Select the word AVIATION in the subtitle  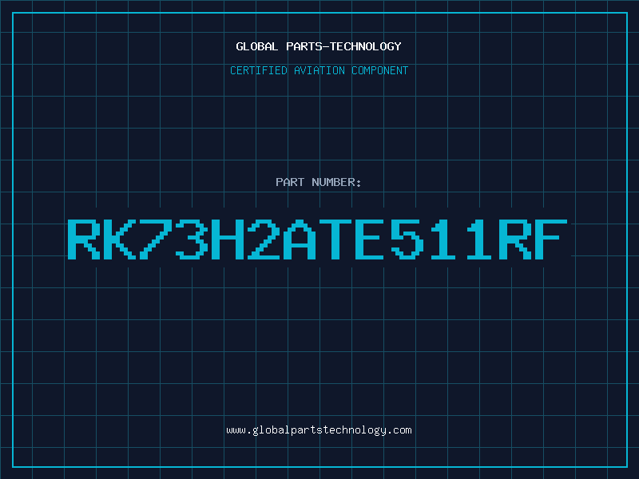(319, 70)
